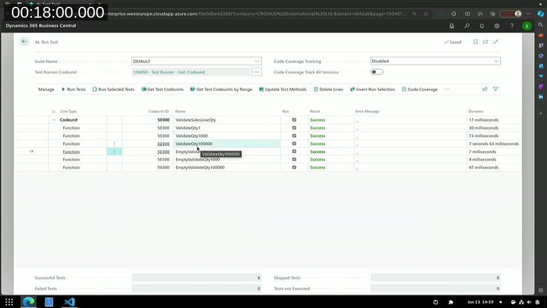Open Suite Name lookup ellipsis
547x308 pixels.
coord(257,61)
